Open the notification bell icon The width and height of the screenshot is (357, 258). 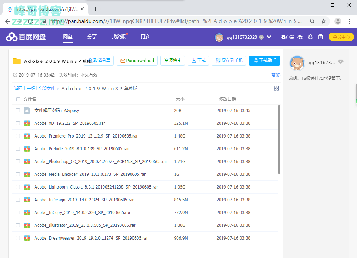tap(310, 37)
